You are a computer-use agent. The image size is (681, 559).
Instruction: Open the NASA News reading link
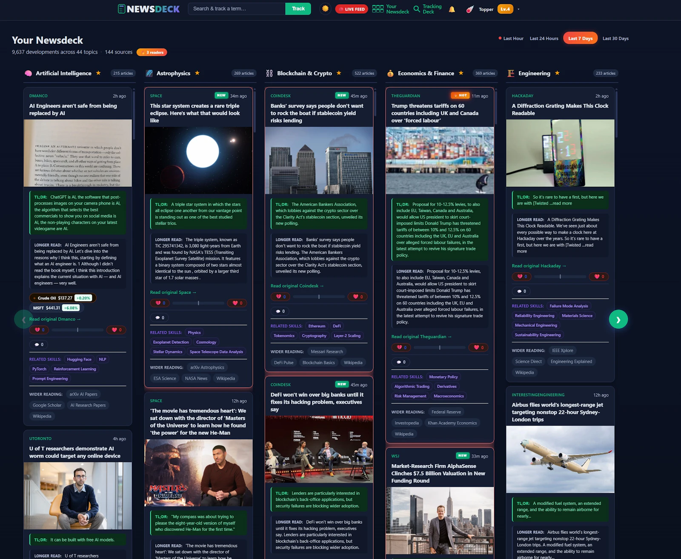(196, 379)
